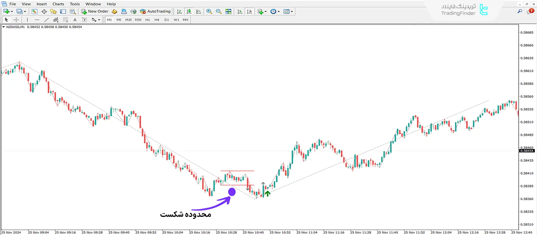Open the File menu
The height and width of the screenshot is (235, 537).
[13, 4]
